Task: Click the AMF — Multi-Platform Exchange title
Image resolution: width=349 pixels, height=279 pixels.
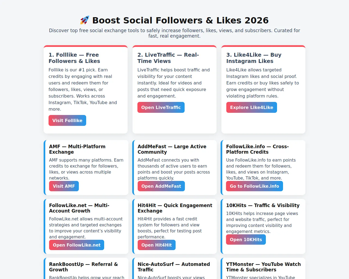Action: click(x=77, y=149)
